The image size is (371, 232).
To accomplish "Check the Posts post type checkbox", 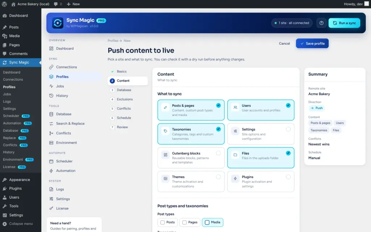I will 163,222.
